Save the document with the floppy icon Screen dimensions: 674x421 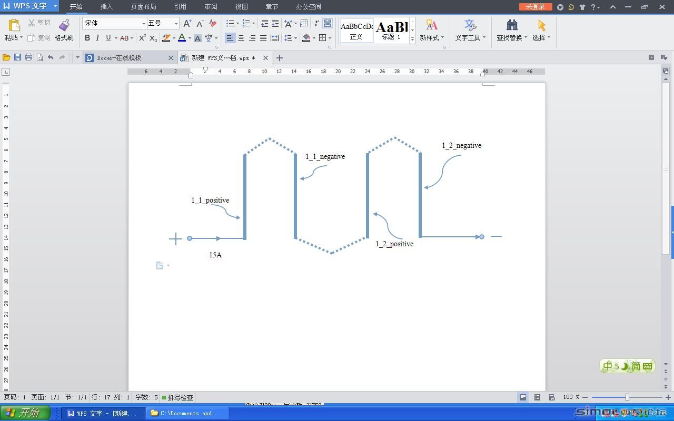[x=17, y=57]
